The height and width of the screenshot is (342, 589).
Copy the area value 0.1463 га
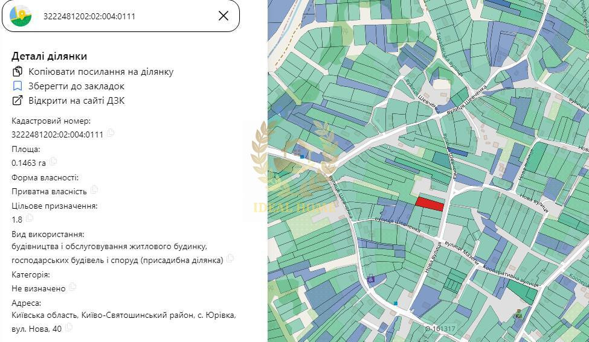(x=53, y=162)
